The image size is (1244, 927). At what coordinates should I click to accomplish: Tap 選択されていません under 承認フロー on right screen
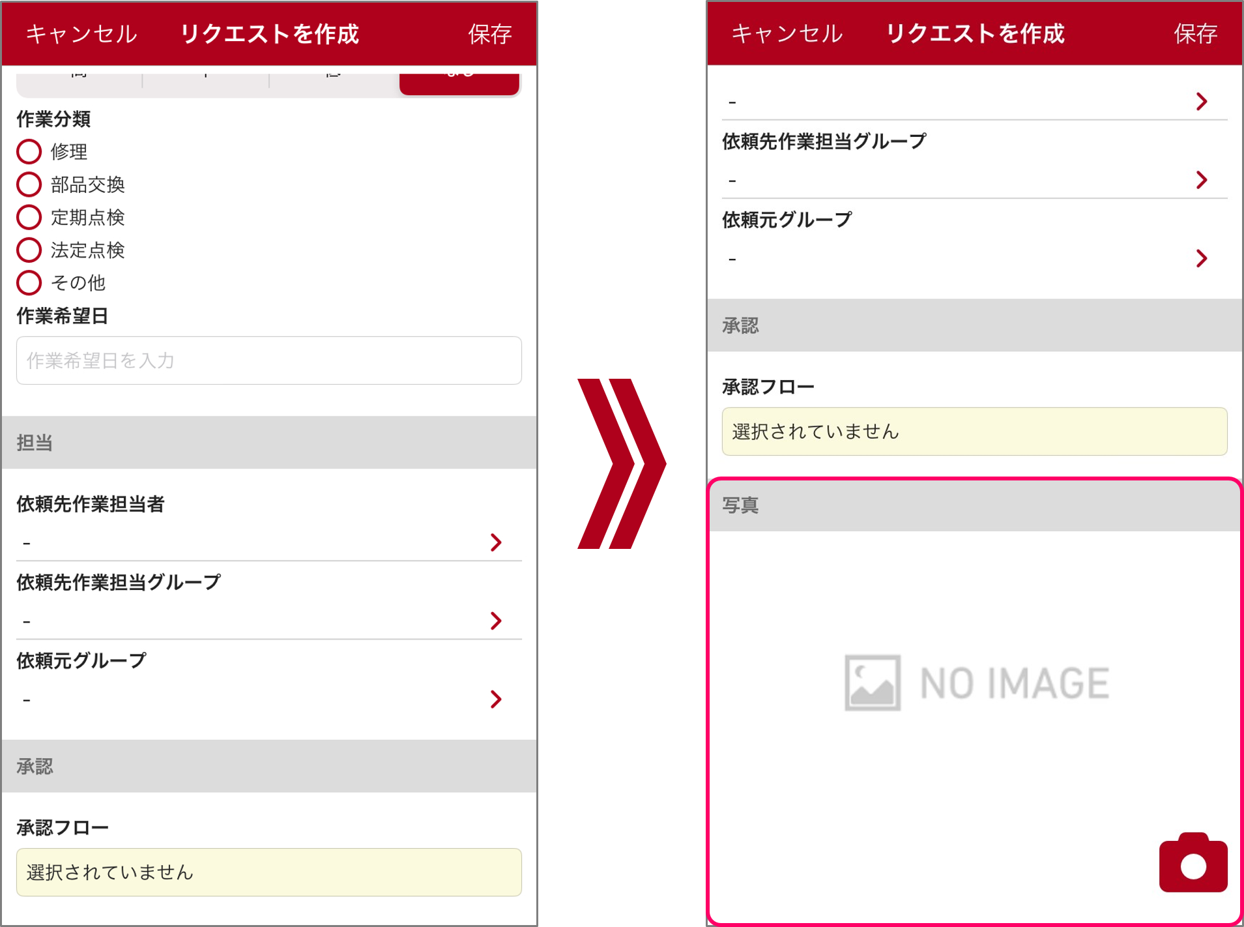975,432
